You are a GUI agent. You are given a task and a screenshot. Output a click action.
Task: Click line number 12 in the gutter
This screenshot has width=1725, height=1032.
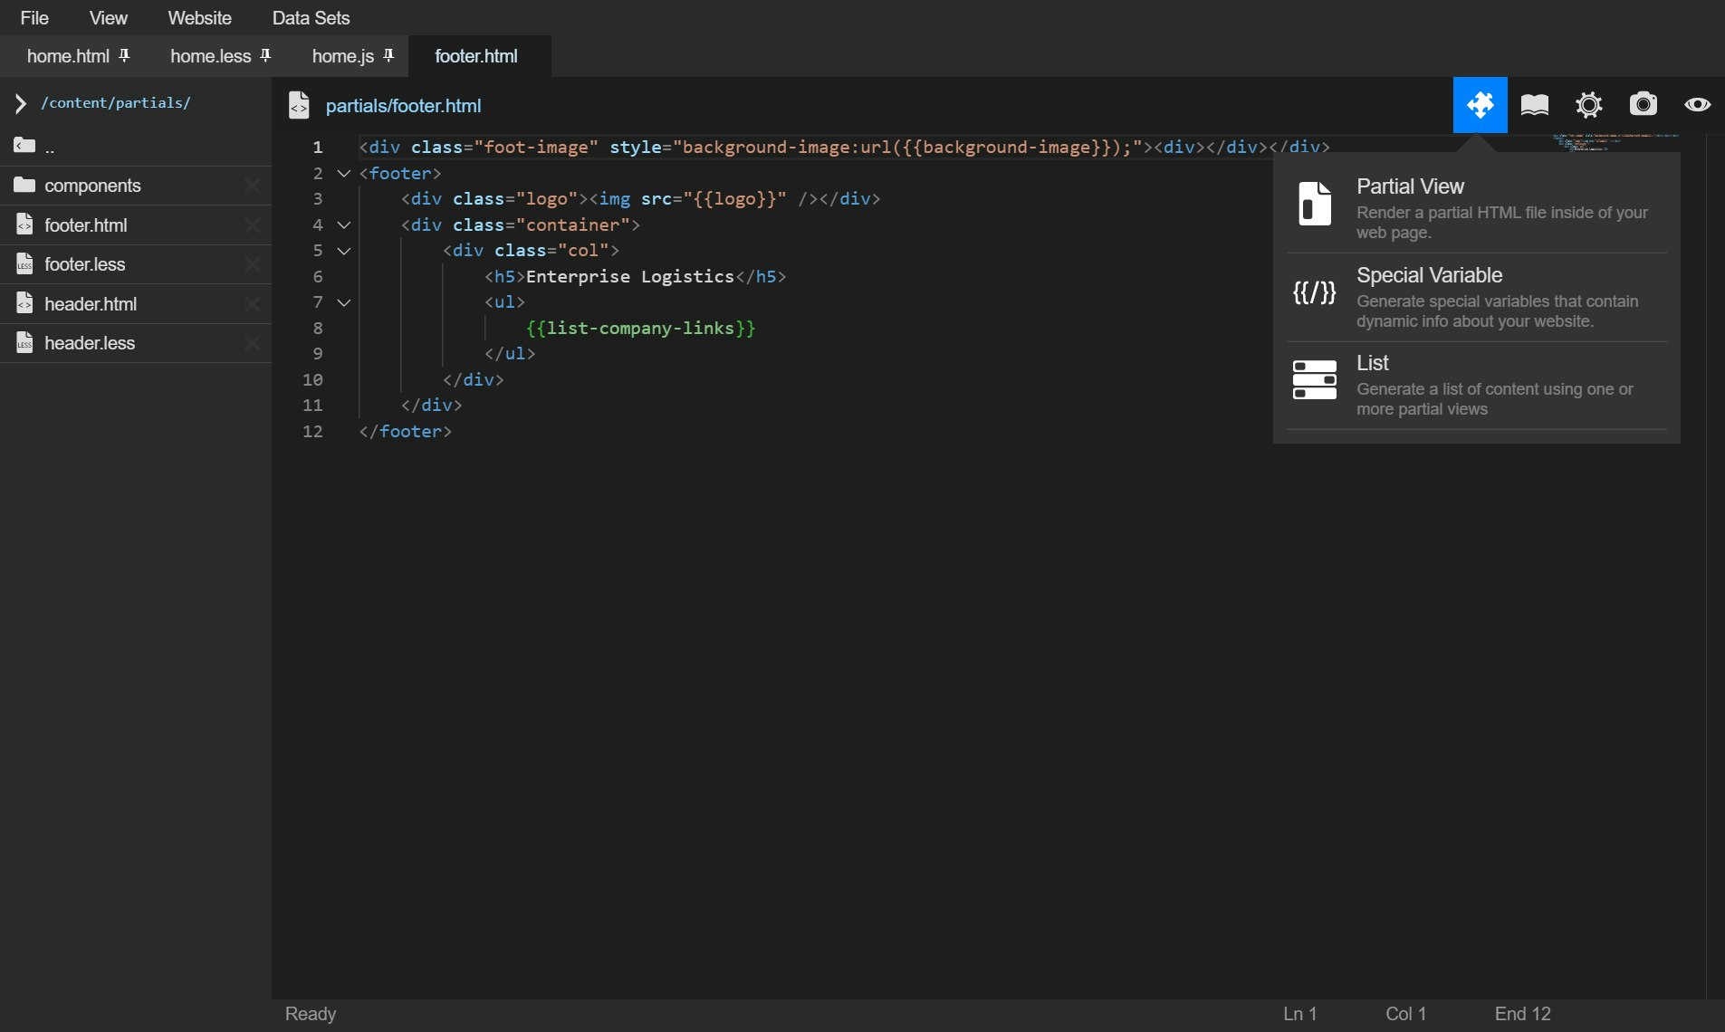click(312, 431)
